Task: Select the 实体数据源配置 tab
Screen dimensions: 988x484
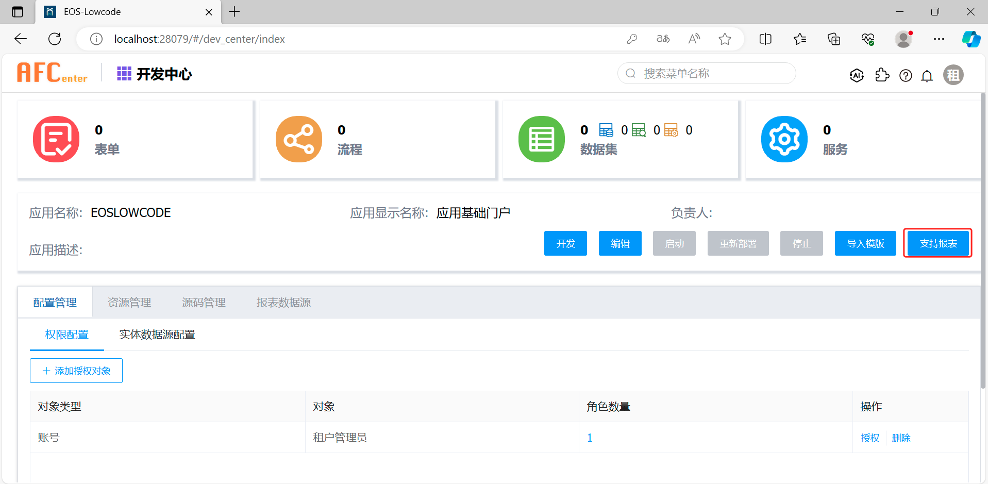Action: [157, 335]
